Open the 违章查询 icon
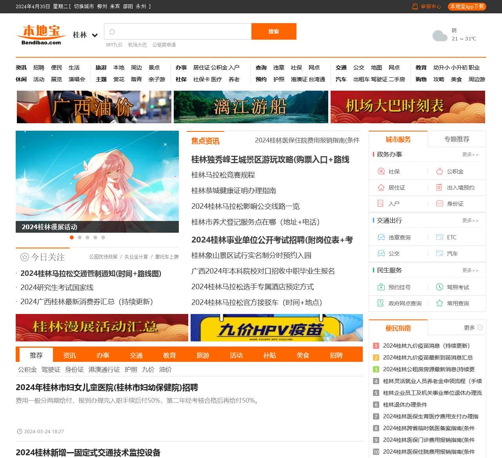This screenshot has width=502, height=458. 381,237
